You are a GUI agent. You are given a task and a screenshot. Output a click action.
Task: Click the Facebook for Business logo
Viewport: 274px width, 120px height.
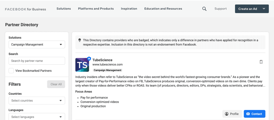(26, 9)
